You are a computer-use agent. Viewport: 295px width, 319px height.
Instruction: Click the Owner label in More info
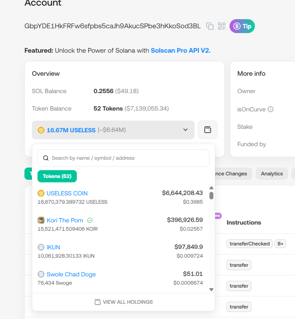[x=246, y=91]
